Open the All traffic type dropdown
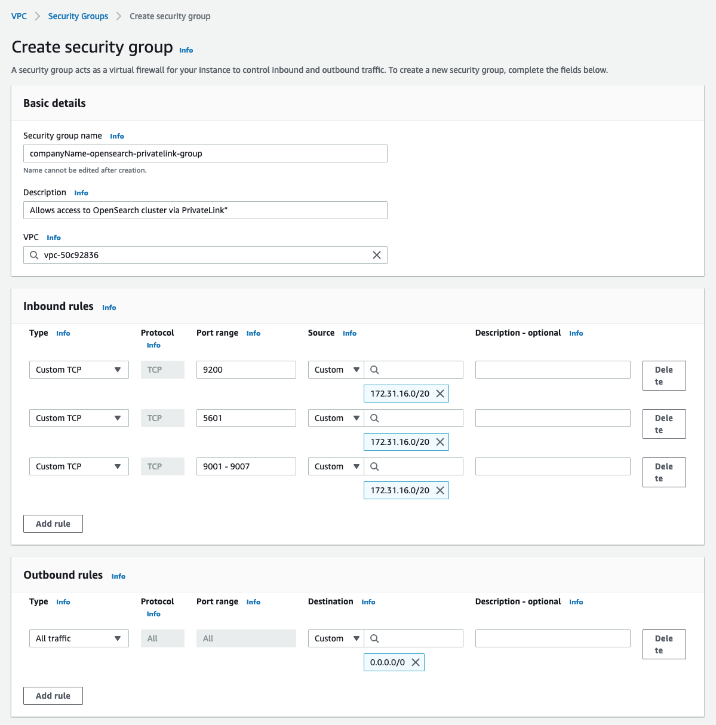 click(x=79, y=638)
